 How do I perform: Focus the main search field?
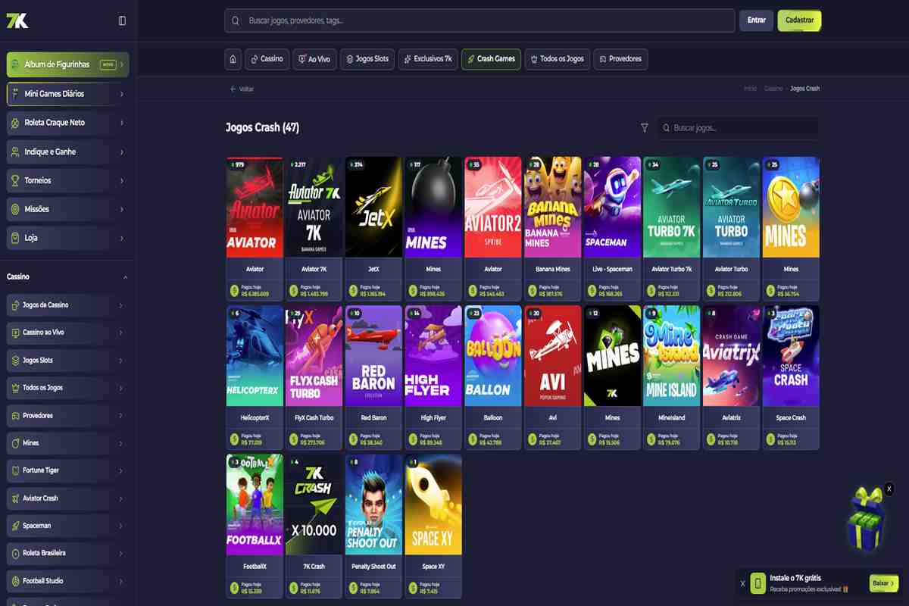tap(479, 20)
